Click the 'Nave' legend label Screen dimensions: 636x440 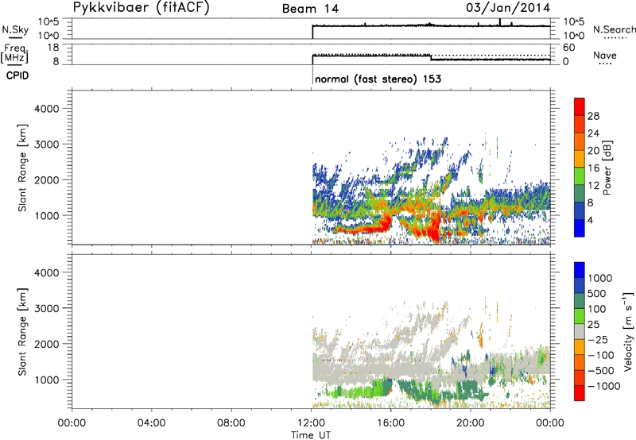605,55
